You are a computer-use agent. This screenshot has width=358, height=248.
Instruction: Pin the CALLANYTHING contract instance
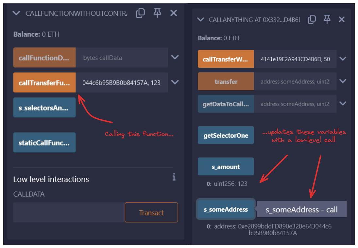(x=327, y=20)
